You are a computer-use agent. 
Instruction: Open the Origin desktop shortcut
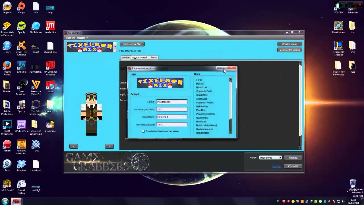21,8
